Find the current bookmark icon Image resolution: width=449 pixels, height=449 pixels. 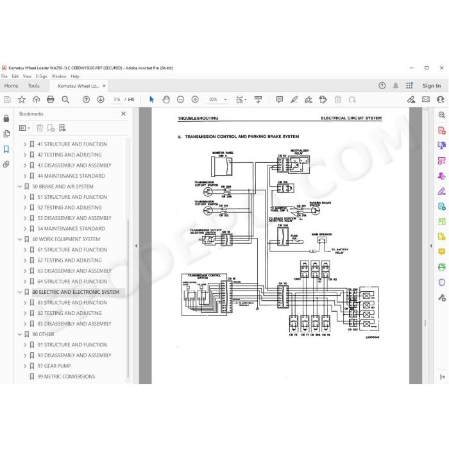(x=62, y=128)
